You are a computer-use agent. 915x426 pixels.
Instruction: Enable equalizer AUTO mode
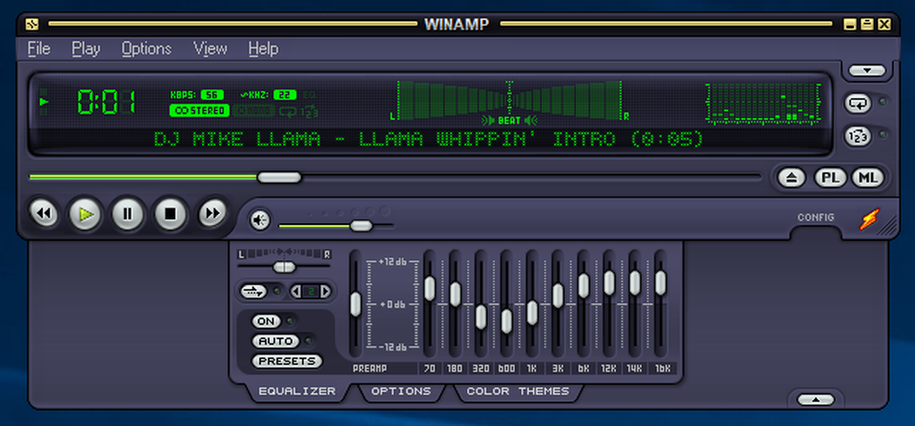275,341
